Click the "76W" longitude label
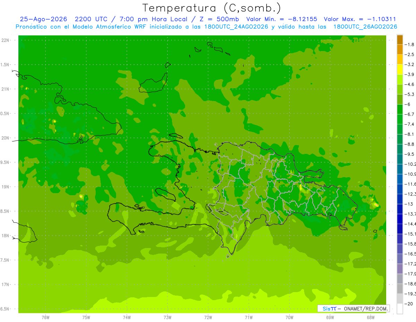 coord(45,317)
